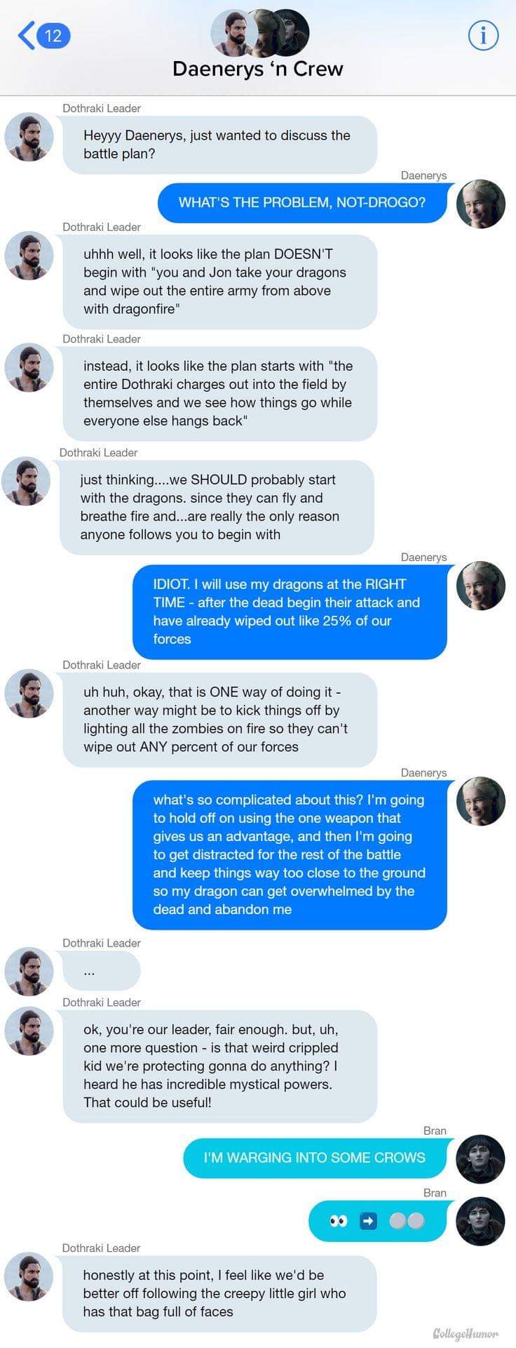
Task: Tap Daenerys avatar next to NOT-DROGO message
Action: [481, 204]
